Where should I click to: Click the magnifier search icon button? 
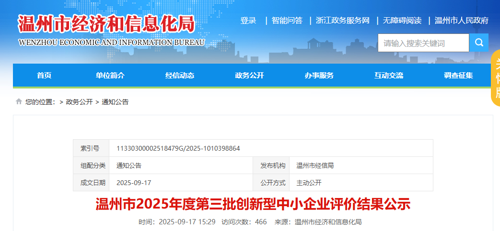click(478, 43)
